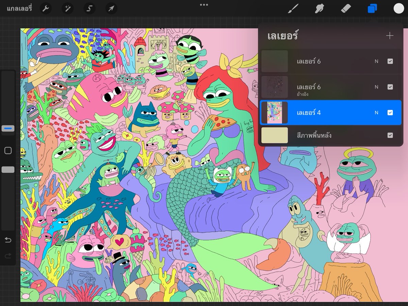Redo the action with sidebar arrow
The height and width of the screenshot is (306, 408).
click(8, 256)
